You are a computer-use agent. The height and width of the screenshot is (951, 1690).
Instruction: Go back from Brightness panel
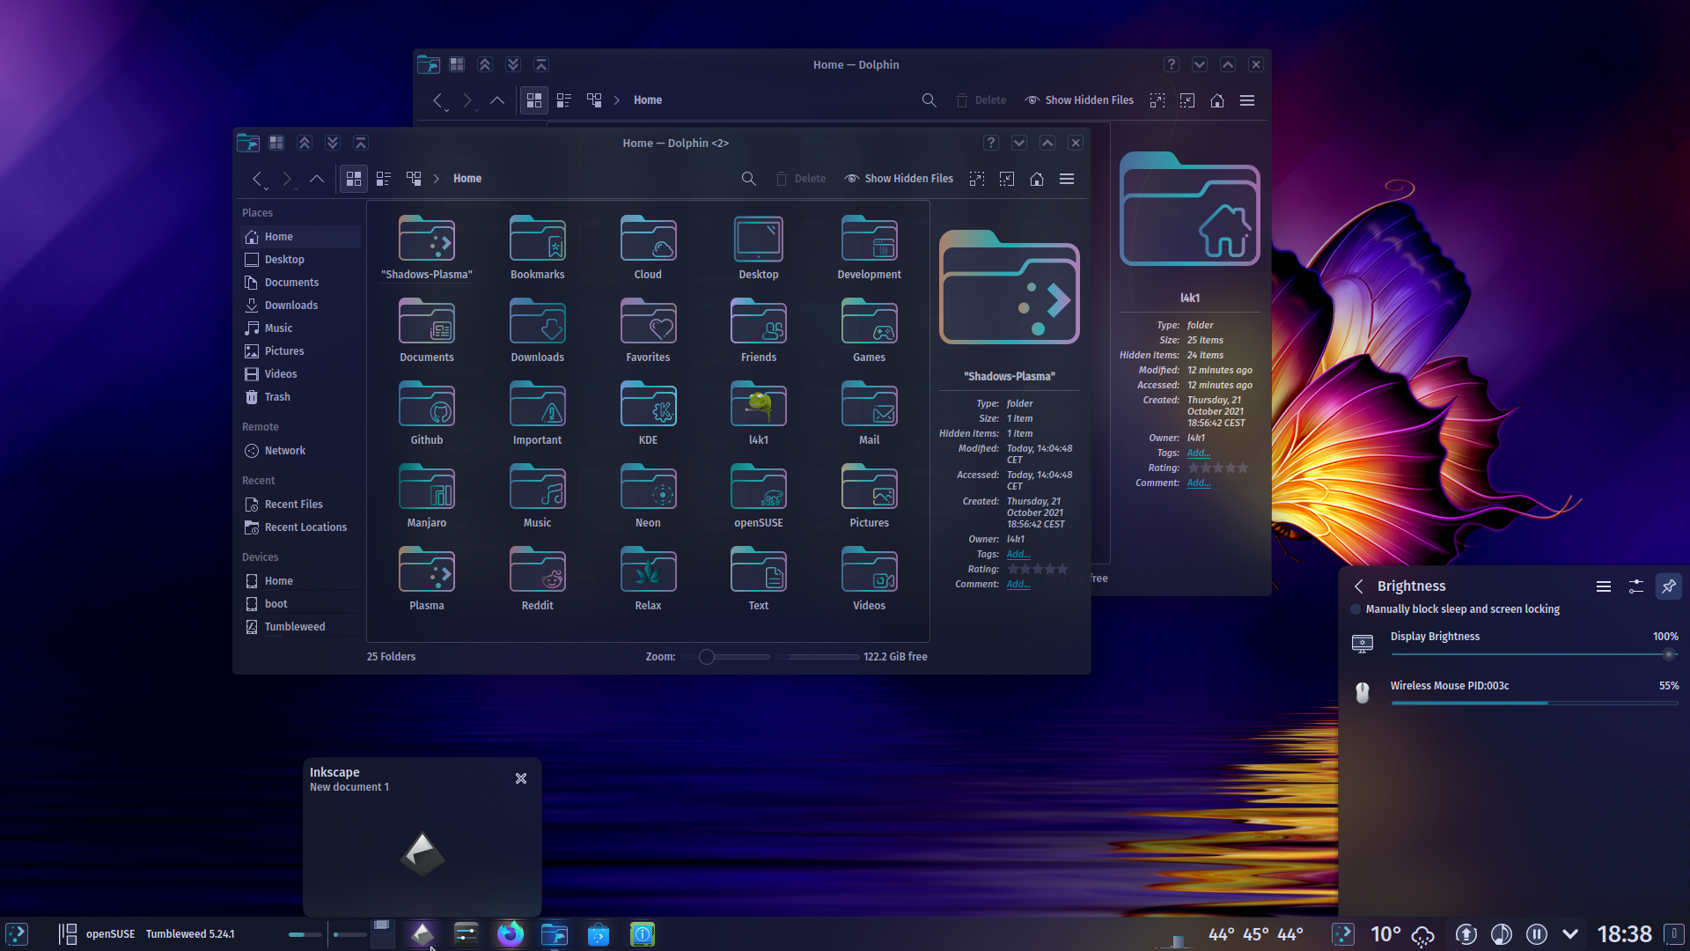tap(1359, 586)
